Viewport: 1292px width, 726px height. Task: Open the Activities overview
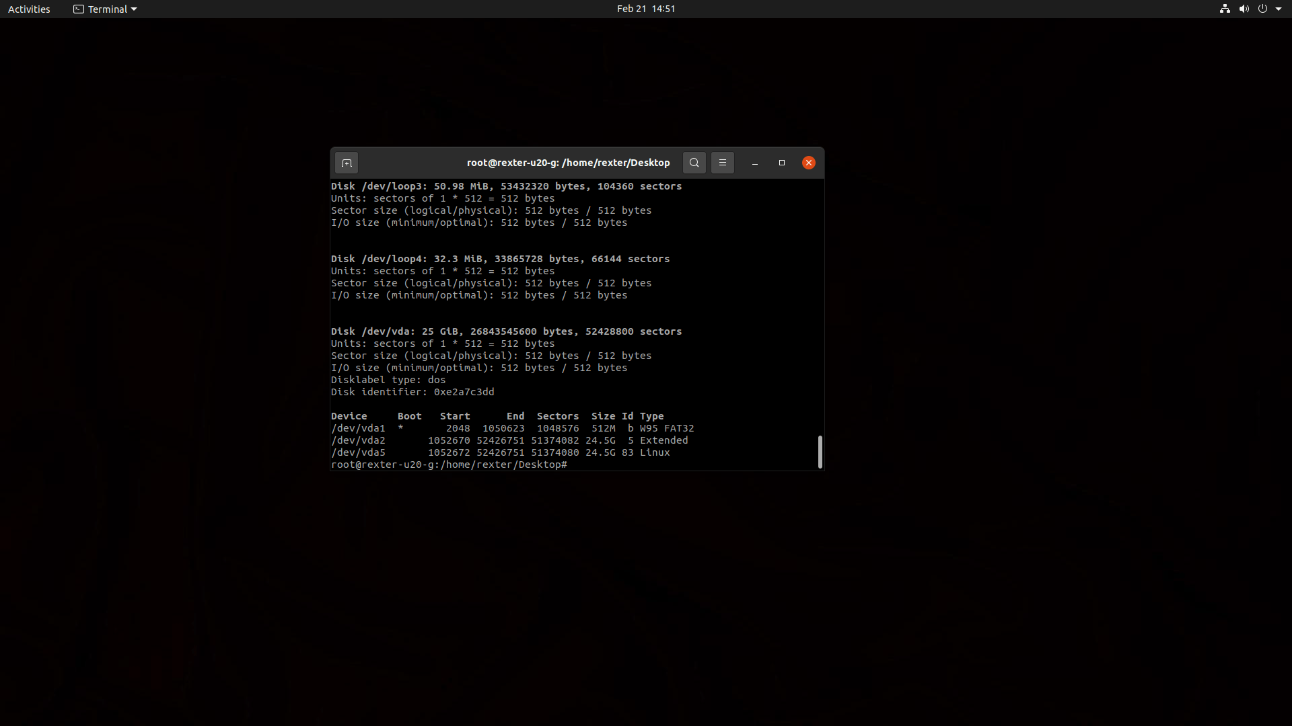pos(28,9)
